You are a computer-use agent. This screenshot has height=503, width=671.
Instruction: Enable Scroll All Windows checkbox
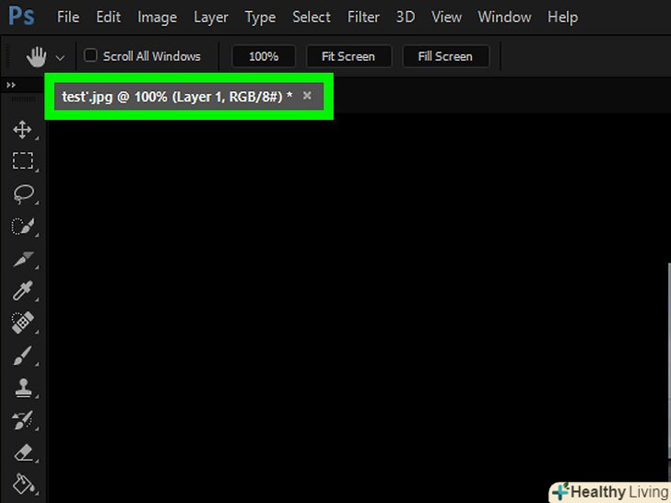tap(90, 55)
